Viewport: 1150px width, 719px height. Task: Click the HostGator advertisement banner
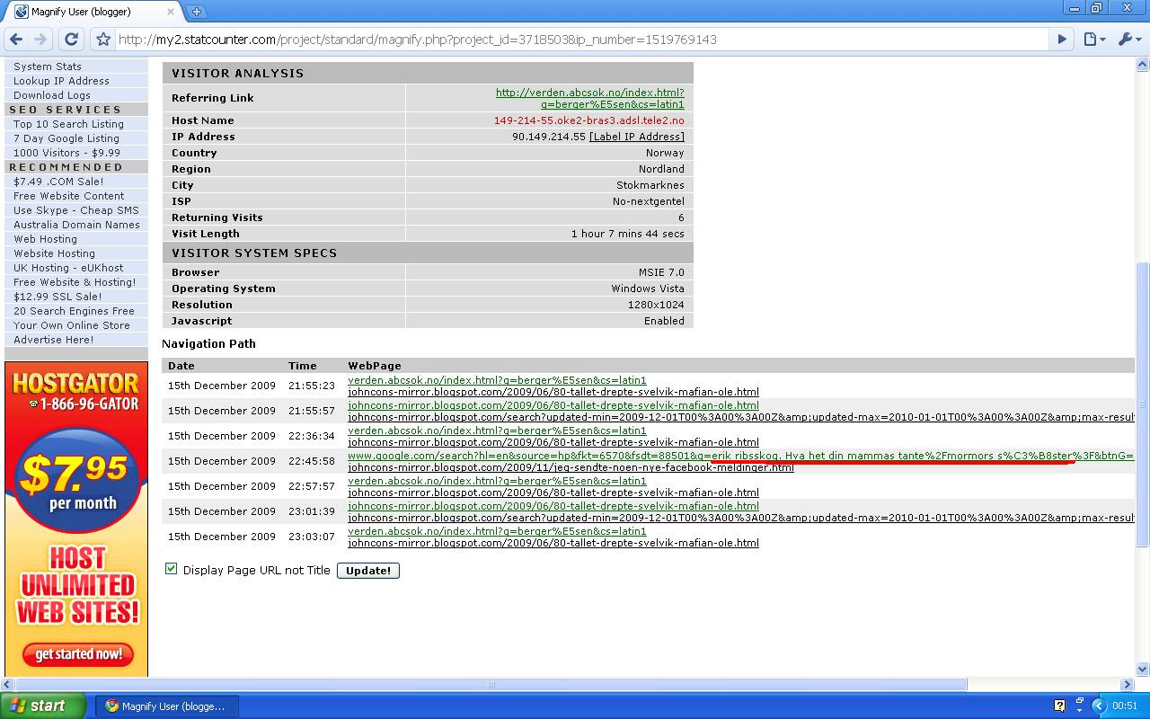click(76, 519)
